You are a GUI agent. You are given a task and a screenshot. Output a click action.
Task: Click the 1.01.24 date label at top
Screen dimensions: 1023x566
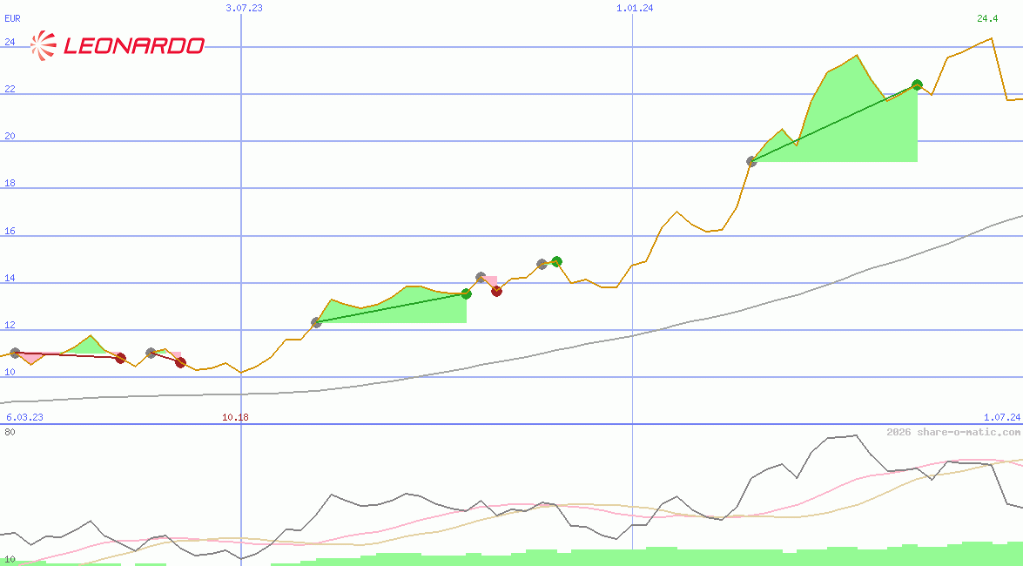pyautogui.click(x=634, y=8)
